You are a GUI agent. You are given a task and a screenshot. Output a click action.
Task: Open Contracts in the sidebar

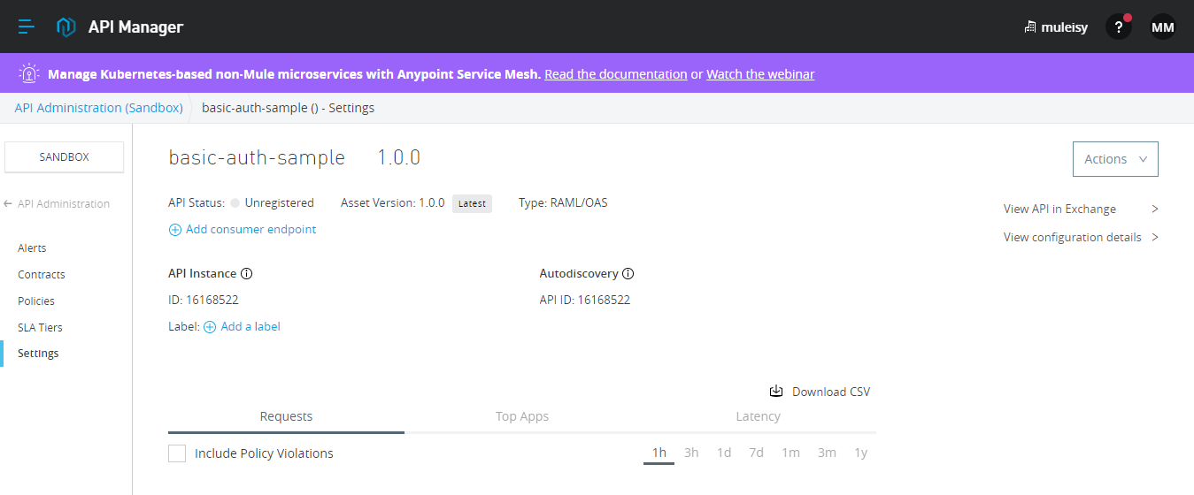pyautogui.click(x=42, y=275)
